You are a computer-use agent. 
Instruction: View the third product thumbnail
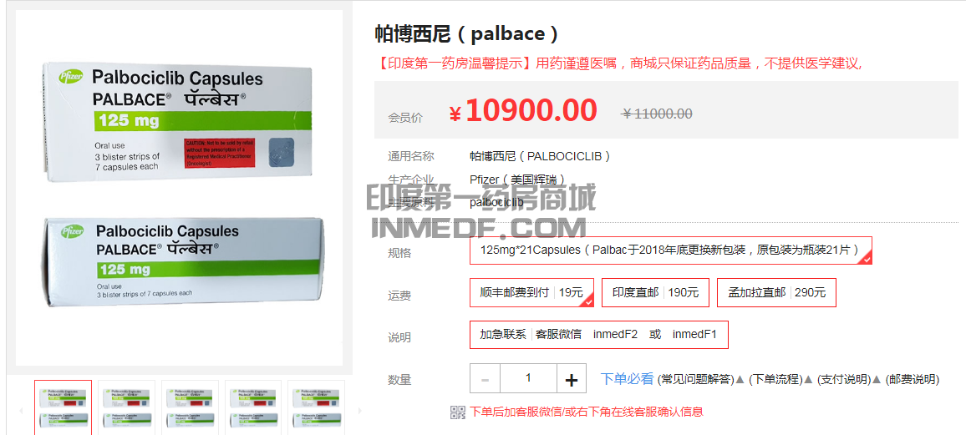tap(190, 407)
